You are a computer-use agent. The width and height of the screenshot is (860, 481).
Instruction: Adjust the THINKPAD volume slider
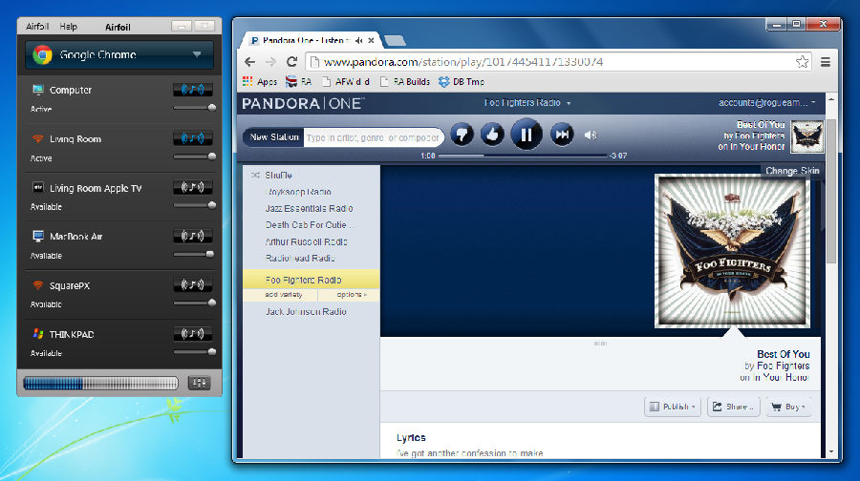(x=195, y=352)
